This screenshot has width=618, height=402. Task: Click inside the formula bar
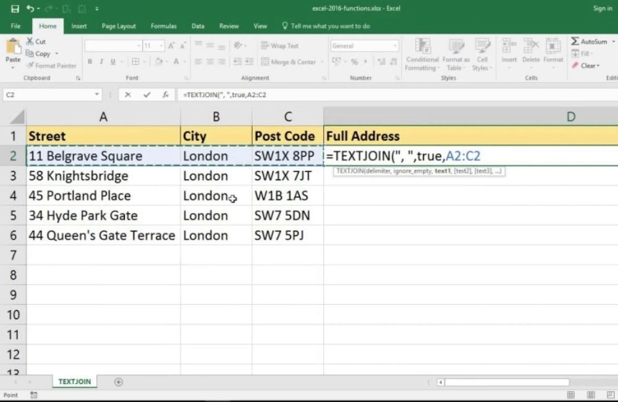coord(397,95)
